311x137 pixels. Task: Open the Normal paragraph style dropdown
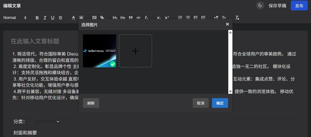click(15, 18)
